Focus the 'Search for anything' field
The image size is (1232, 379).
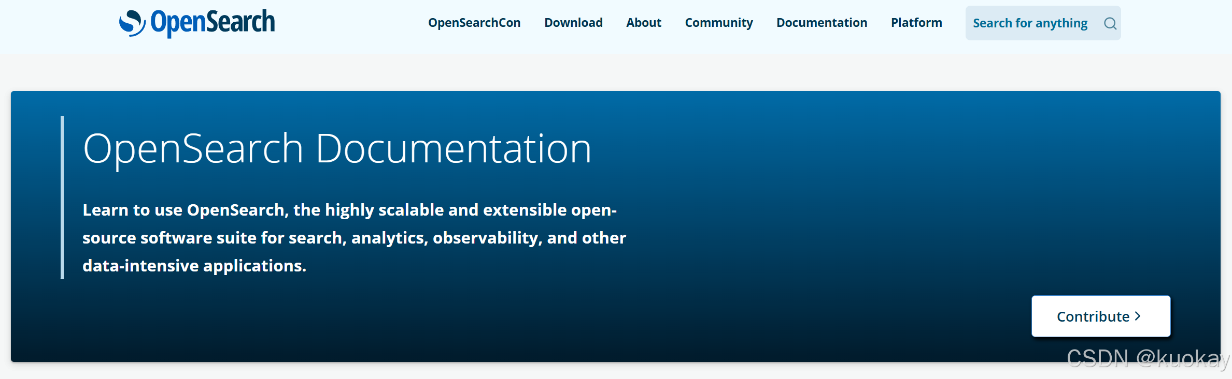1030,23
